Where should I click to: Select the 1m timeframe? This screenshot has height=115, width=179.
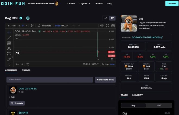pos(8,25)
